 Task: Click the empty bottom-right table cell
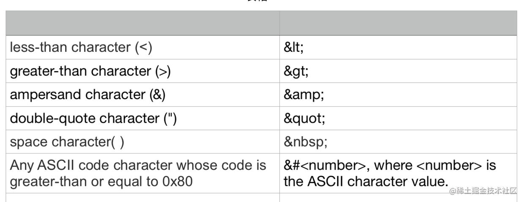[398, 198]
